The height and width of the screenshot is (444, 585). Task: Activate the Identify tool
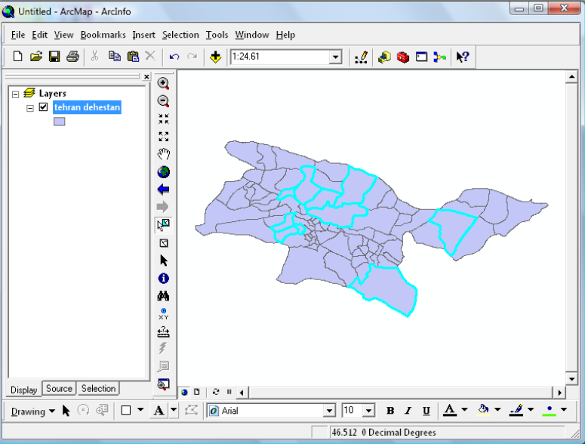163,279
